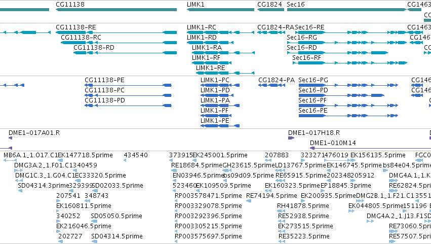The height and width of the screenshot is (244, 431).
Task: Select the CG11138-PD protein feature
Action: coord(128,106)
